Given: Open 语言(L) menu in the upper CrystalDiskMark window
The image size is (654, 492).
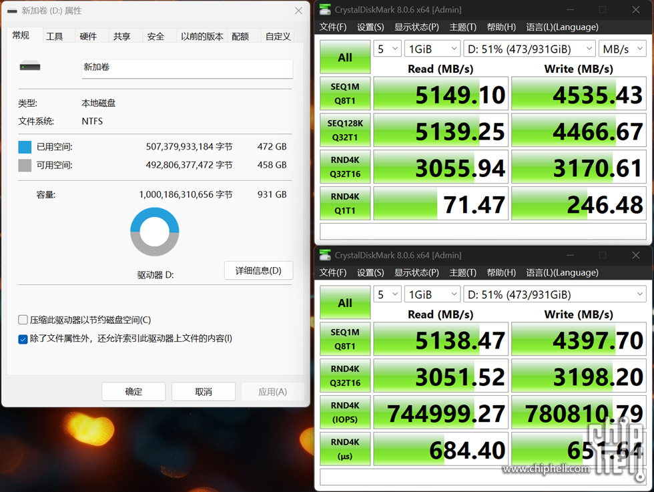Looking at the screenshot, I should pyautogui.click(x=562, y=27).
